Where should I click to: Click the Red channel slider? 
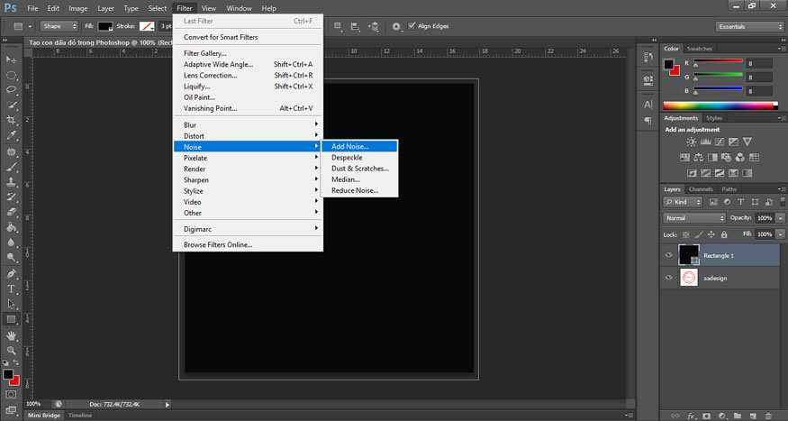point(719,62)
